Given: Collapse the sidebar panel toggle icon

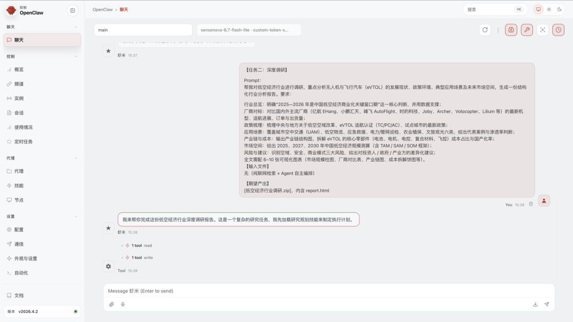Looking at the screenshot, I should pyautogui.click(x=73, y=11).
